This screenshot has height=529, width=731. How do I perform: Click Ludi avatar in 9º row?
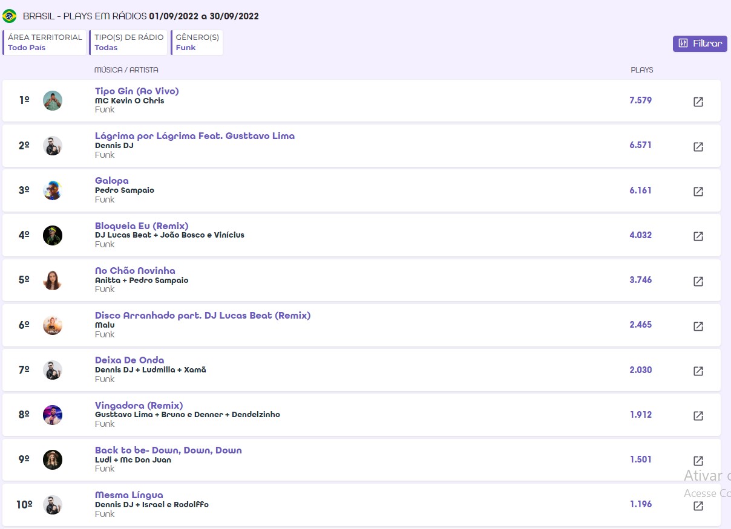[53, 459]
